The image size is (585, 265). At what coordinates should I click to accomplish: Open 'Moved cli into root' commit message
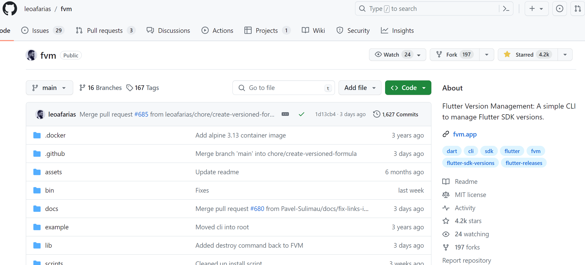222,227
